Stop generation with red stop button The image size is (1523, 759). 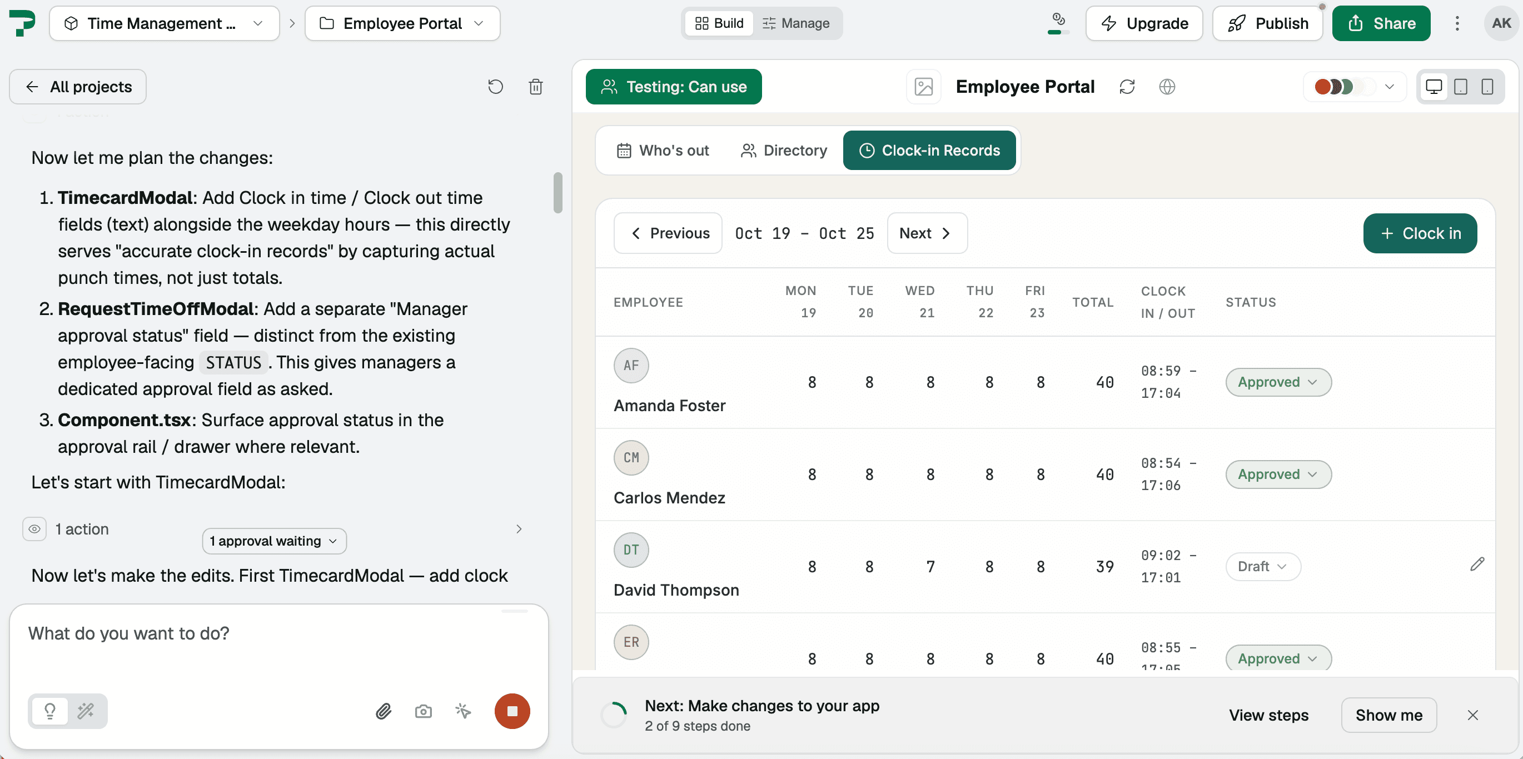(512, 711)
